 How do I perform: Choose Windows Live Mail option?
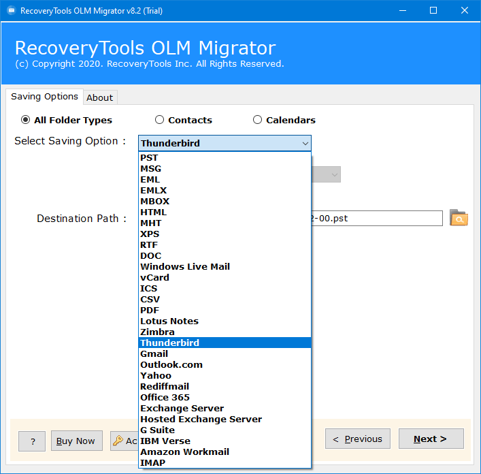[225, 267]
